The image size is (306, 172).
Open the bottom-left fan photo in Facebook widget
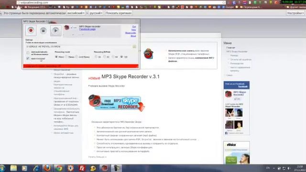(x=229, y=125)
